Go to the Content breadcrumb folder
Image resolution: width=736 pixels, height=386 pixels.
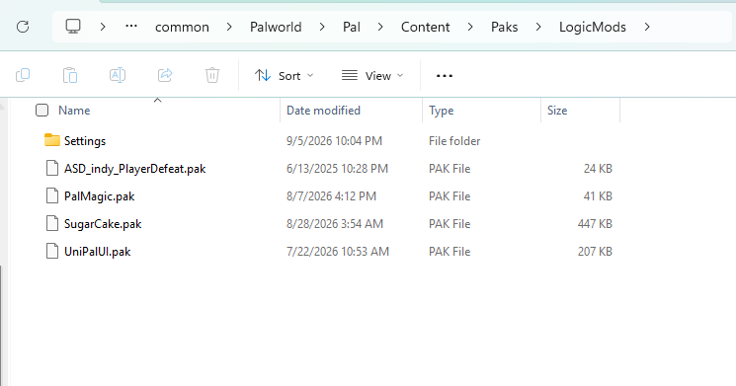pos(425,27)
